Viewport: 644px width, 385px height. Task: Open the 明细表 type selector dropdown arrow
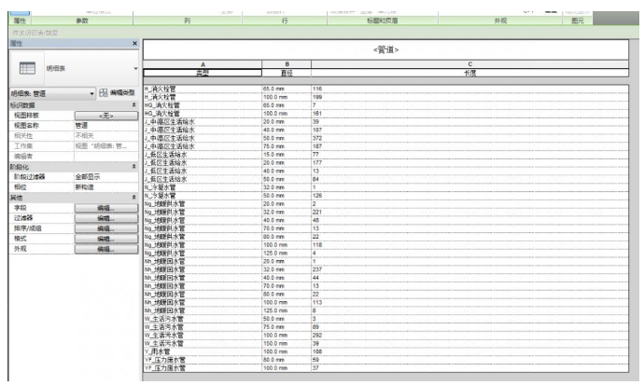[x=136, y=68]
